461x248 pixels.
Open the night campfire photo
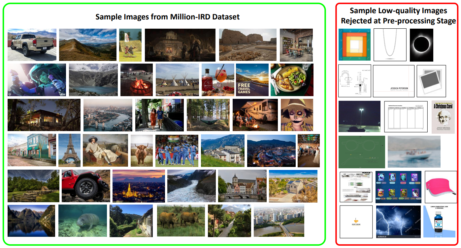coord(137,80)
